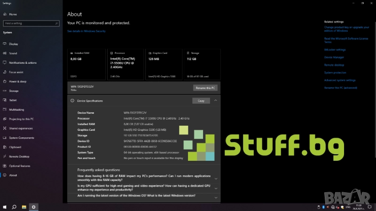Click the Find a setting search box
This screenshot has width=376, height=211.
[x=31, y=23]
